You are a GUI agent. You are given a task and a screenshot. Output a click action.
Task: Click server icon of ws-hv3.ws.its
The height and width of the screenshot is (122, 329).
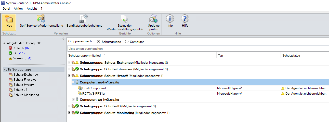pos(77,99)
